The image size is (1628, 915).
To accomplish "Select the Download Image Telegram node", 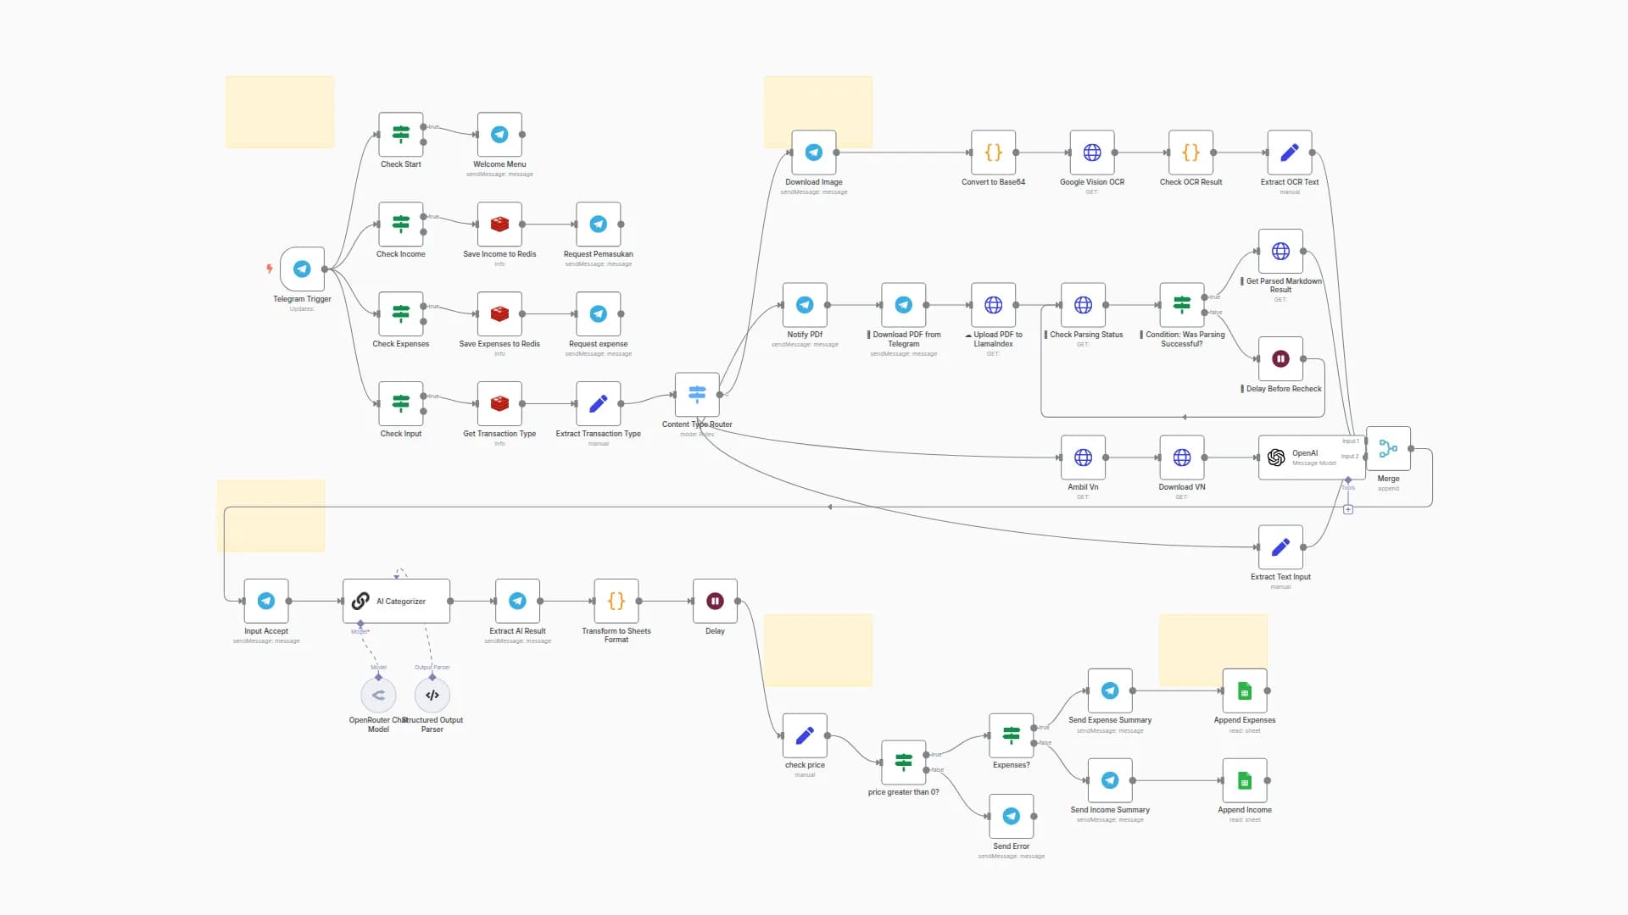I will [x=814, y=152].
